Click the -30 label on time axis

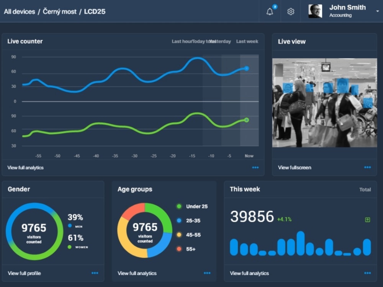pyautogui.click(x=134, y=156)
